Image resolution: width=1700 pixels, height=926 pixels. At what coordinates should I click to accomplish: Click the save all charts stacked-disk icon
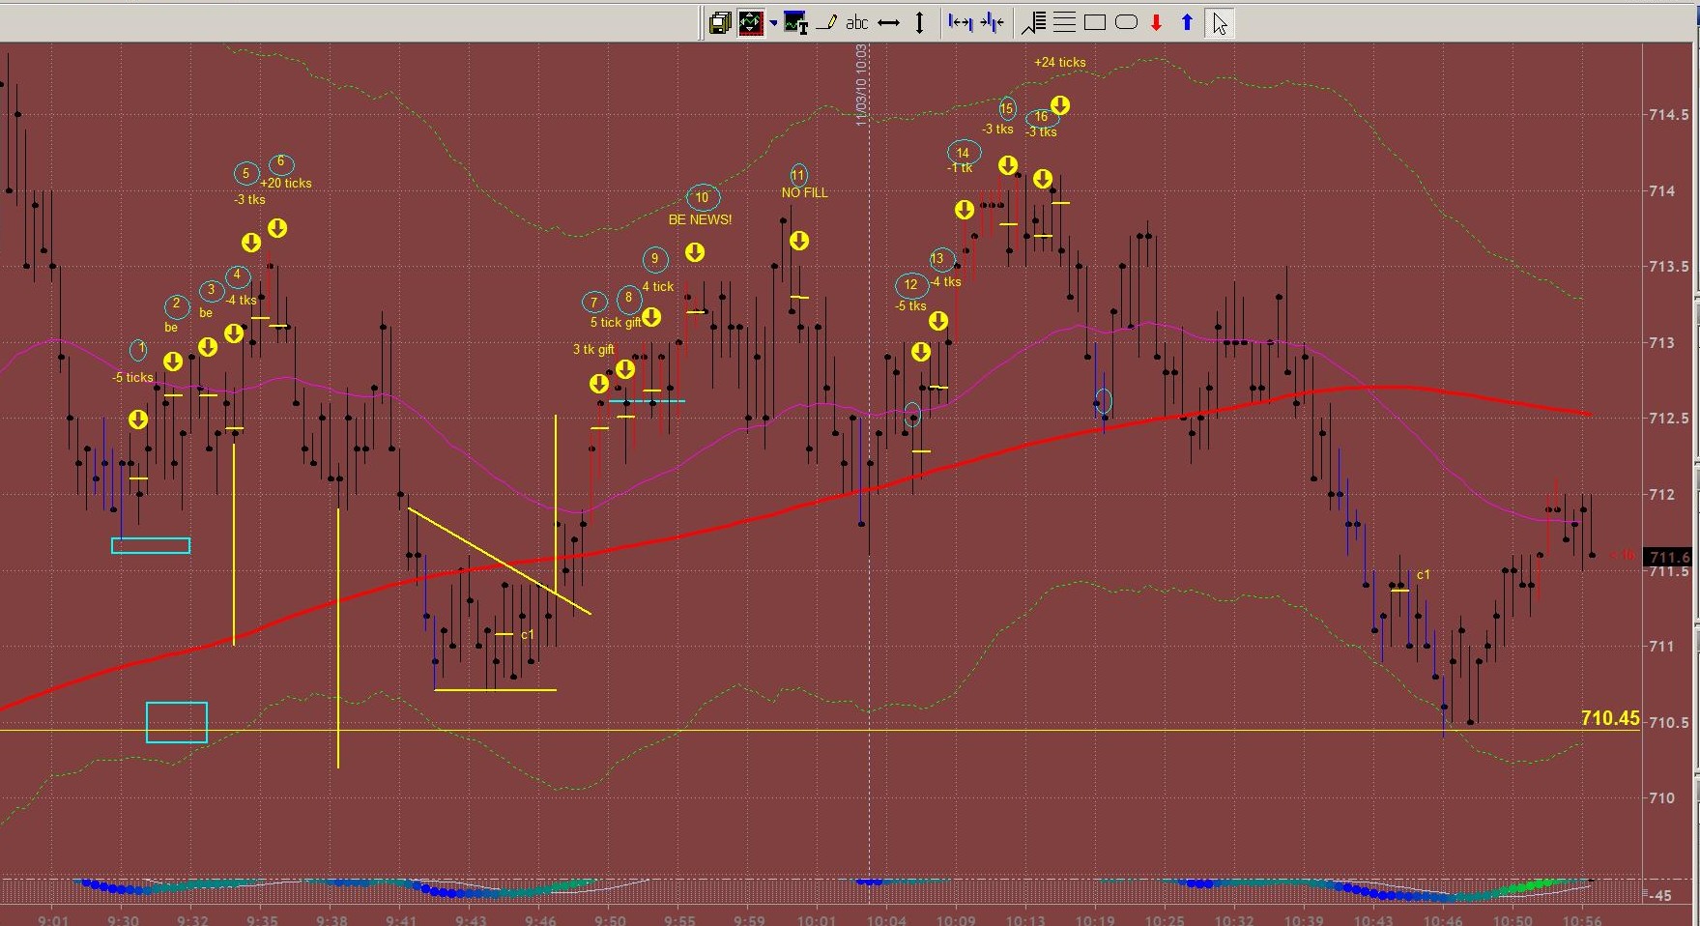(719, 22)
